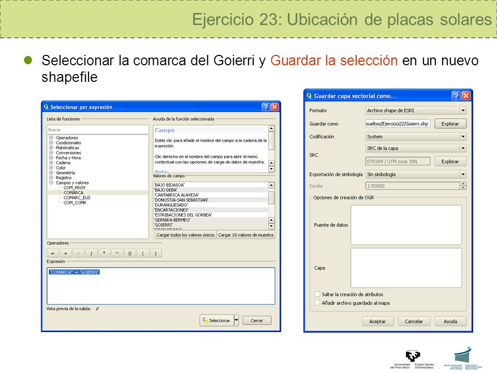Image resolution: width=497 pixels, height=373 pixels.
Task: Click the divide operator button
Action: coord(91,253)
